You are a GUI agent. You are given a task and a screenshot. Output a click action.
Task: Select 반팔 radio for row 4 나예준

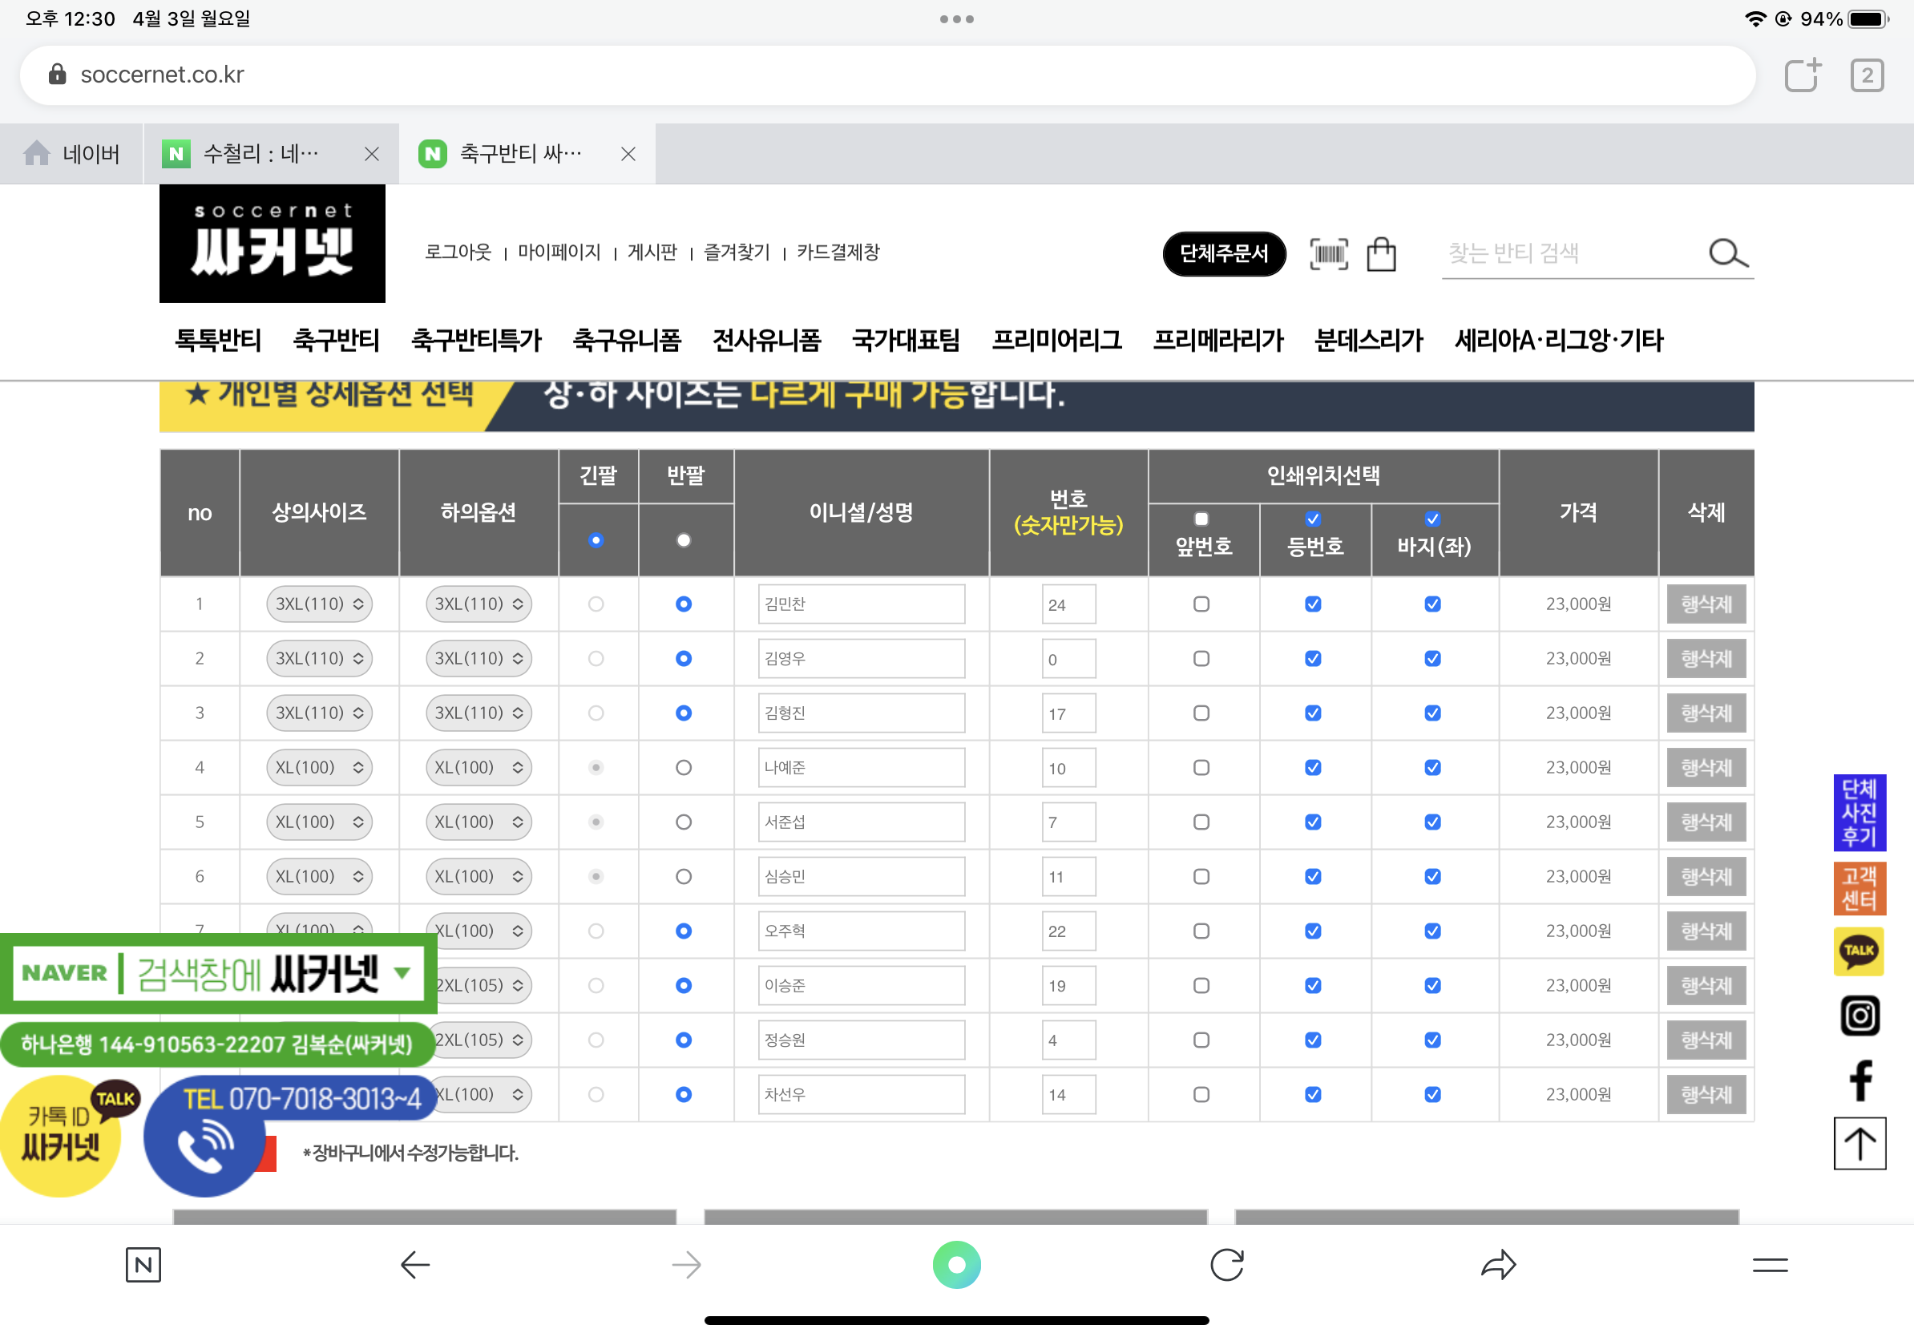684,768
